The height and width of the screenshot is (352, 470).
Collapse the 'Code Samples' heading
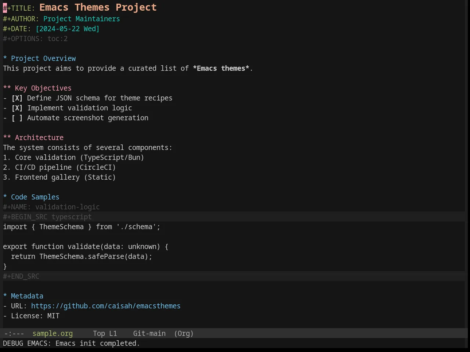(x=31, y=197)
